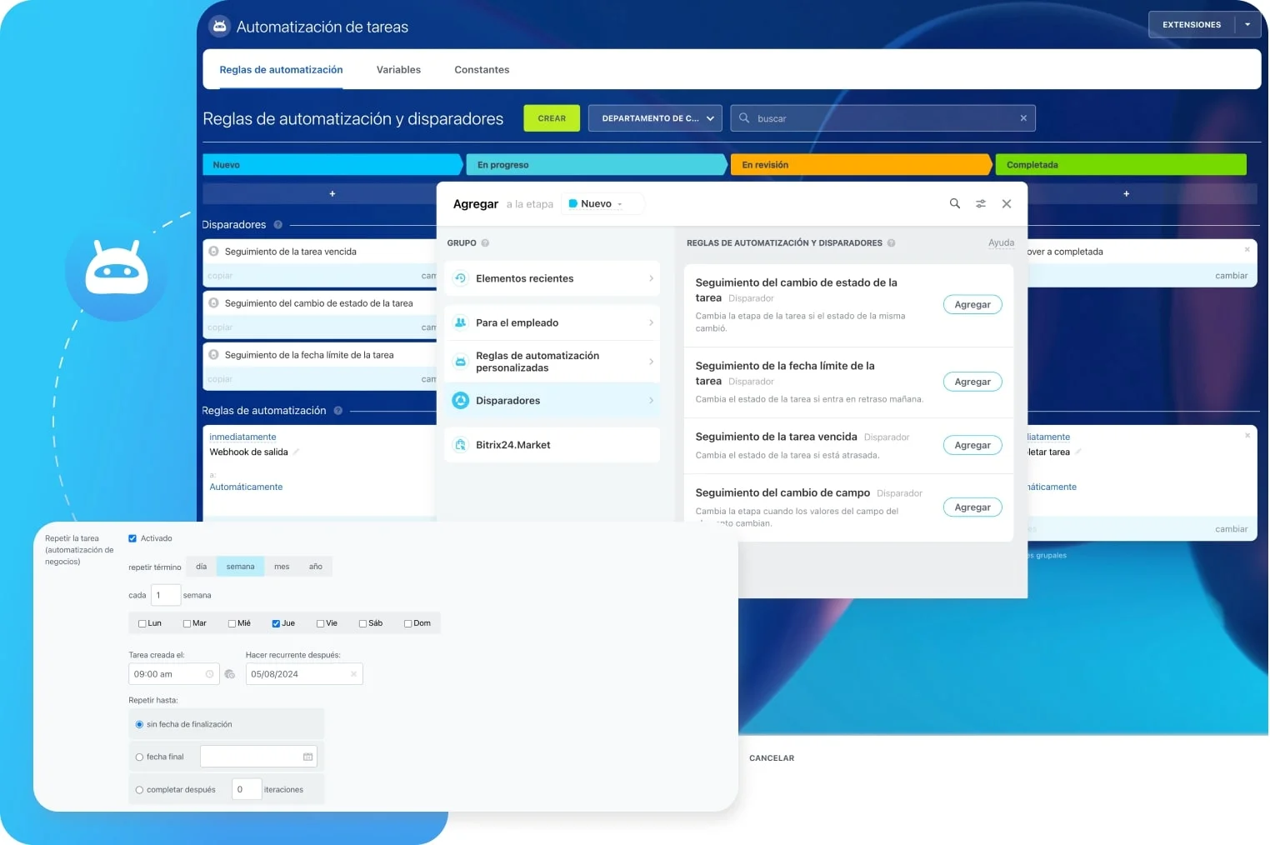
Task: Enable the Lun weekday checkbox
Action: tap(142, 622)
